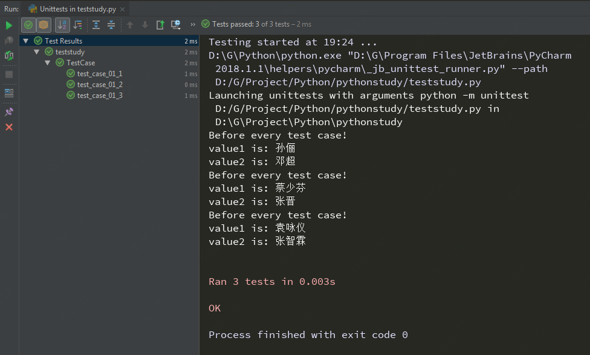Collapse the teststudy tree node
This screenshot has width=590, height=355.
click(x=36, y=52)
